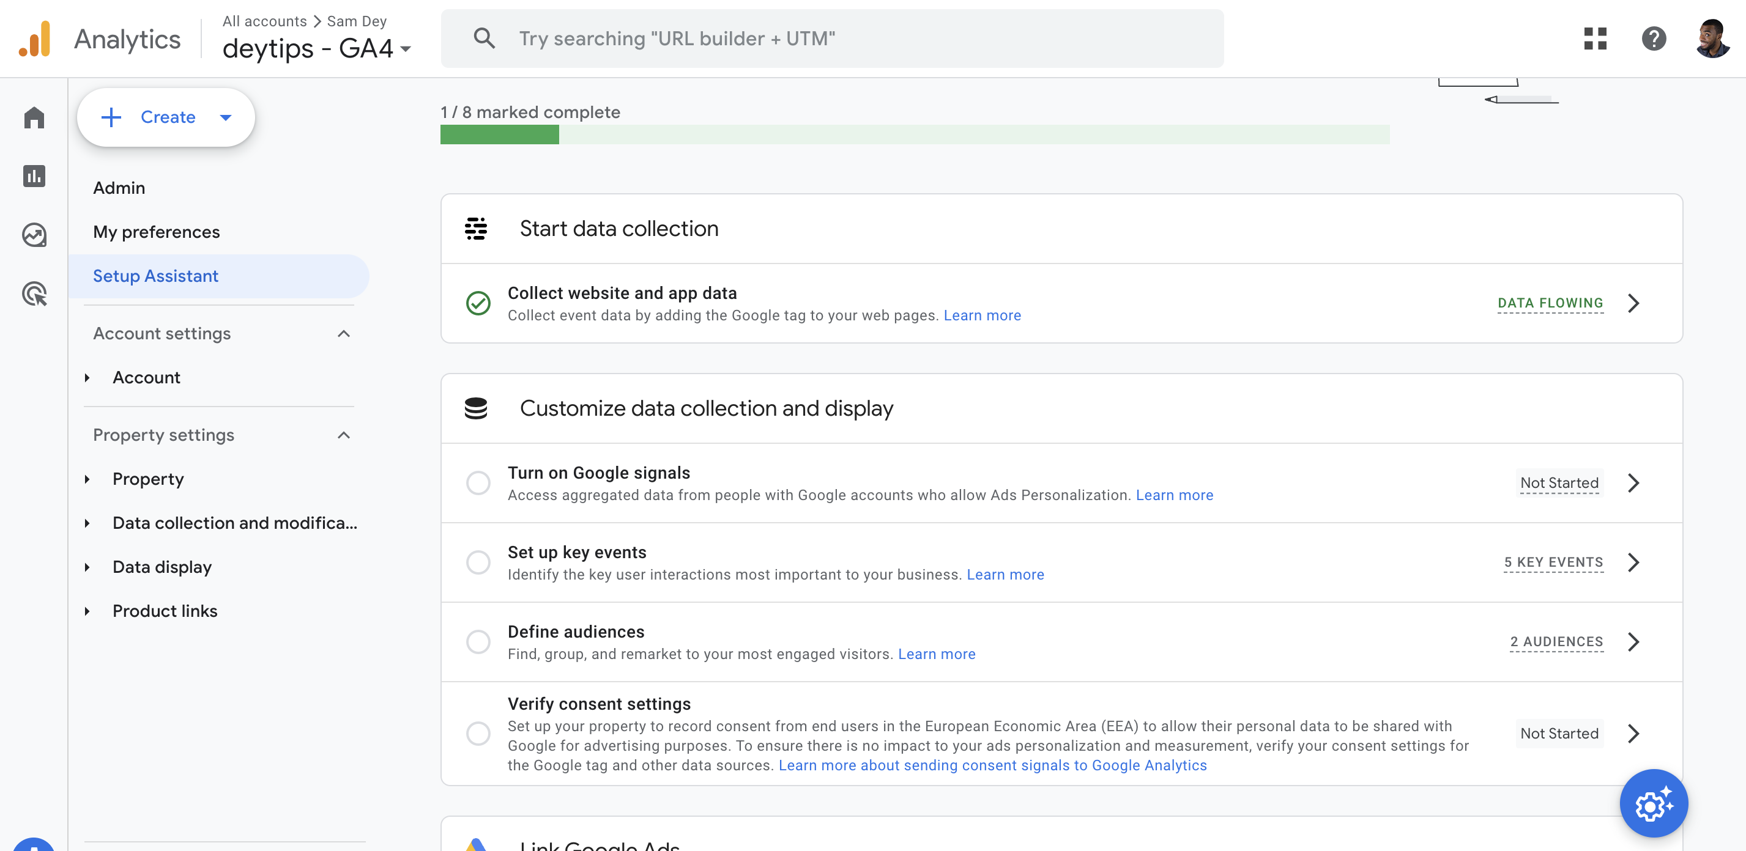Toggle the Set up key events circle checkbox
This screenshot has height=851, width=1746.
478,561
